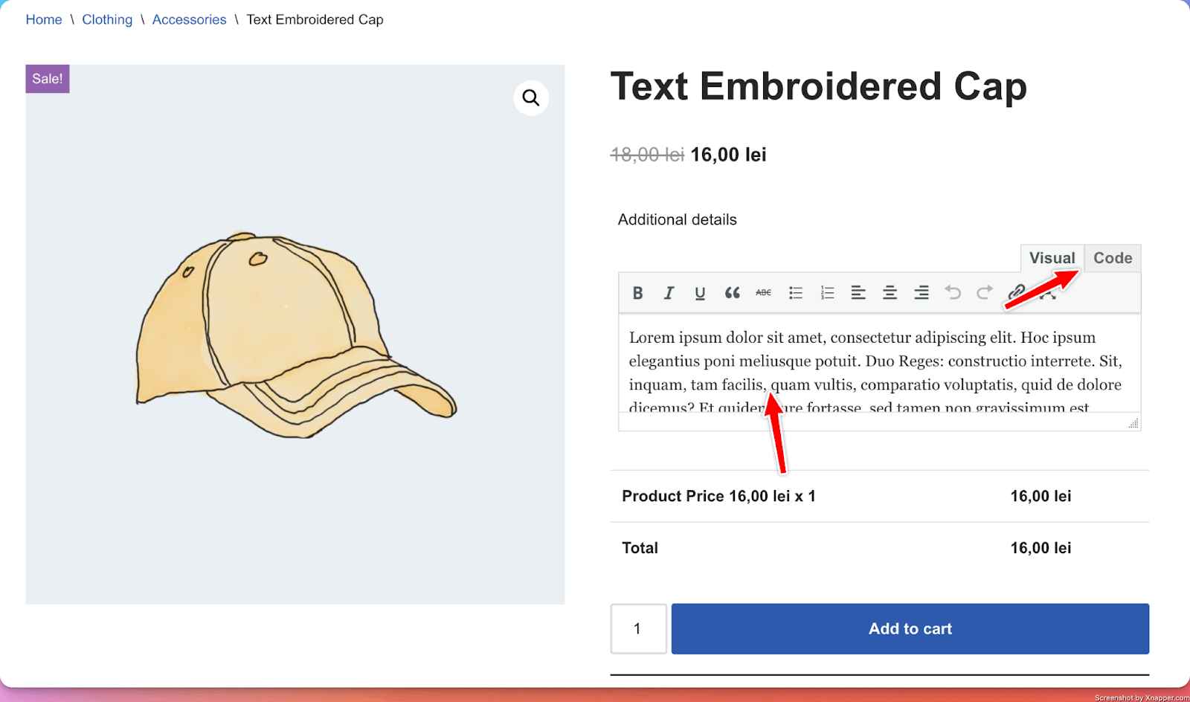The width and height of the screenshot is (1190, 702).
Task: Switch to the Code editor tab
Action: pos(1113,258)
